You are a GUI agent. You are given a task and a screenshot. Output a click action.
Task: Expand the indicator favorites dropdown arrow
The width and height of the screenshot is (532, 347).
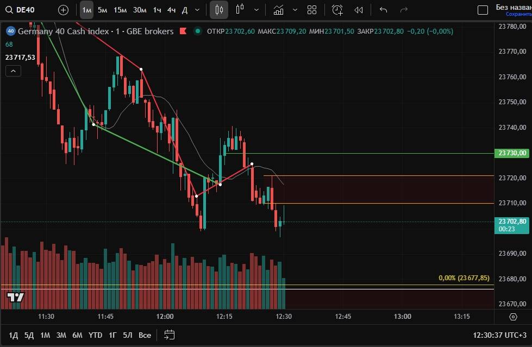[295, 10]
